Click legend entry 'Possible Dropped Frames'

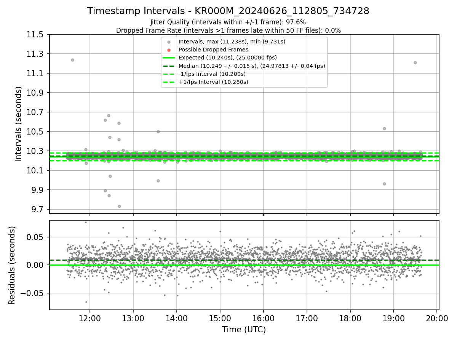[x=213, y=50]
